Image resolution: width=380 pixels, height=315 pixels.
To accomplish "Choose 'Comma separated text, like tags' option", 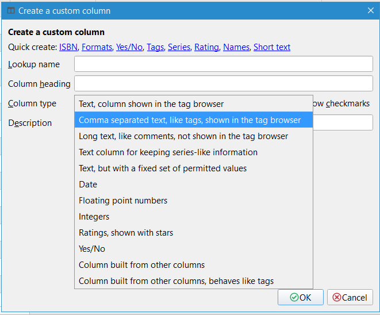I will coord(190,120).
